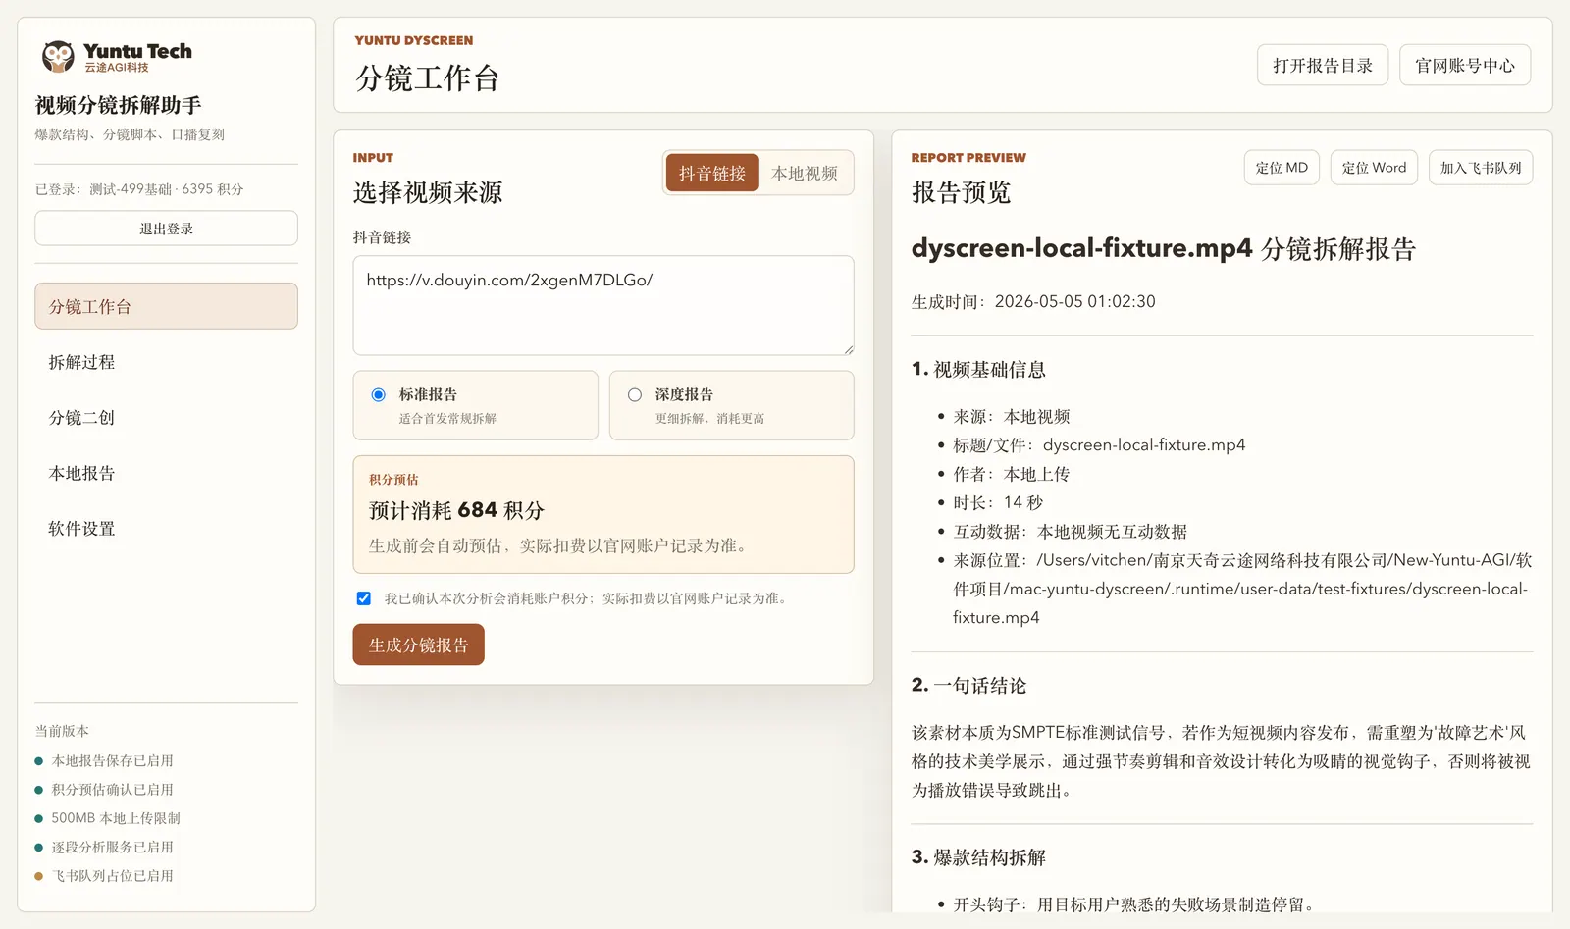Switch to the 抖音链接 tab
Image resolution: width=1570 pixels, height=929 pixels.
point(711,174)
